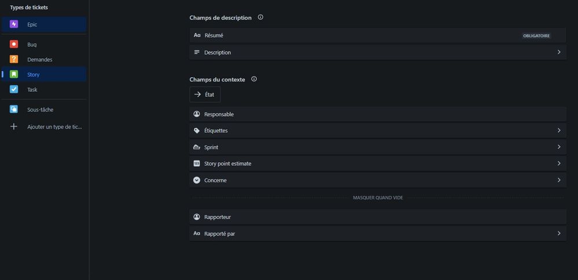The height and width of the screenshot is (280, 578).
Task: Click the Aa icon of Rapporté par field
Action: click(x=197, y=233)
